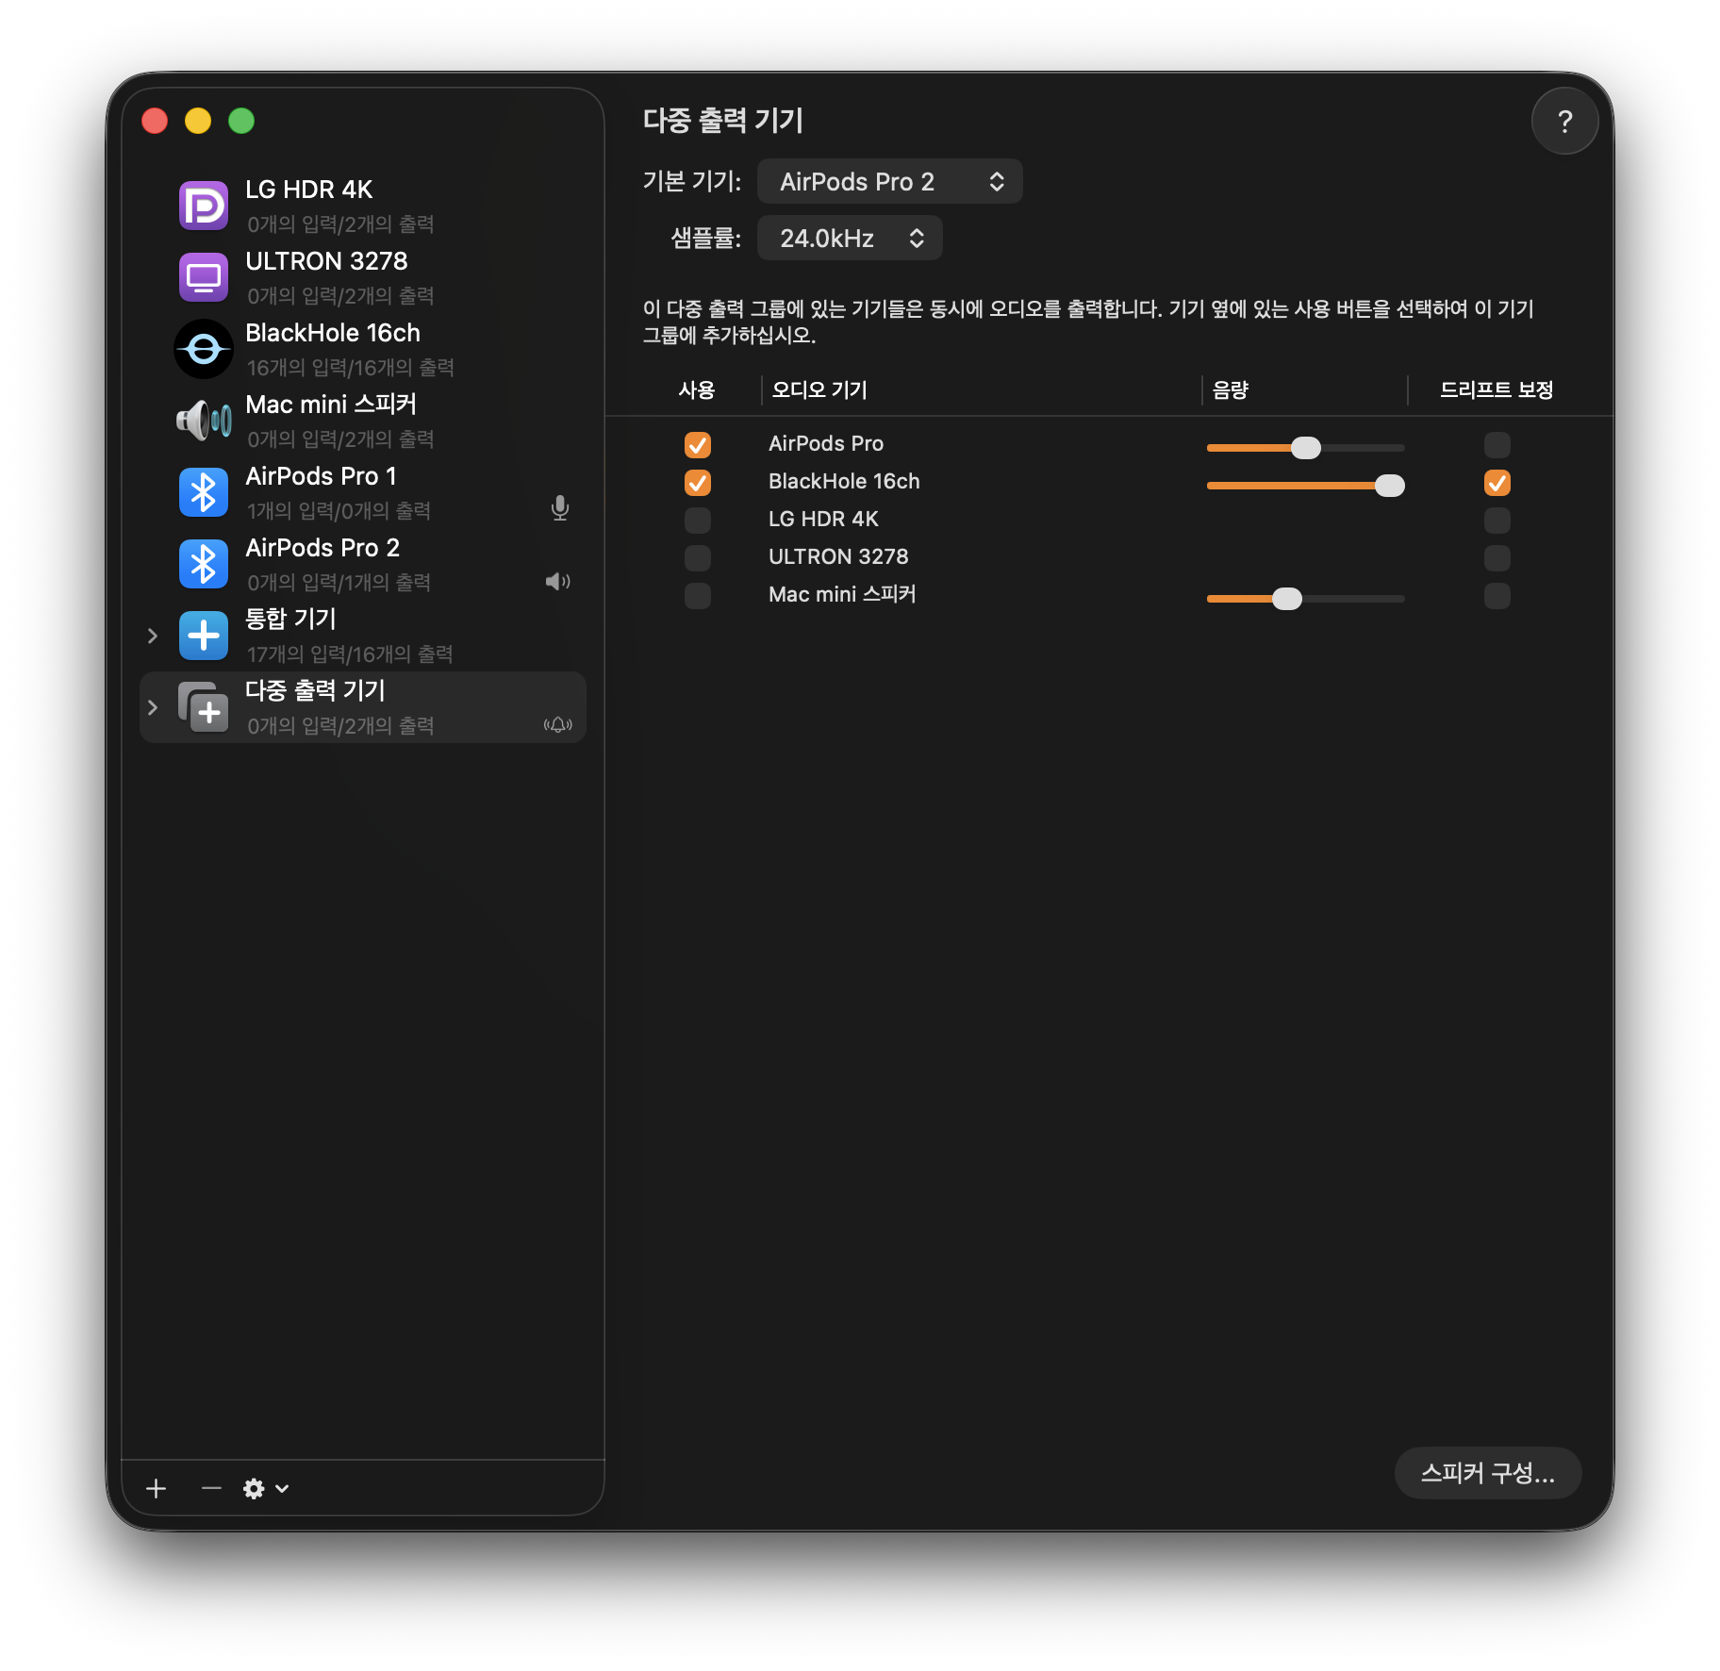The image size is (1720, 1671).
Task: Open the help question mark button
Action: 1564,121
